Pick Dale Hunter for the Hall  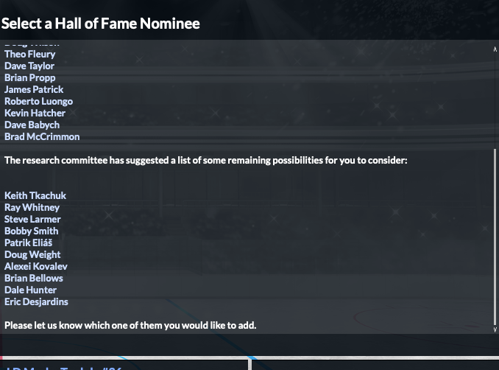coord(30,290)
